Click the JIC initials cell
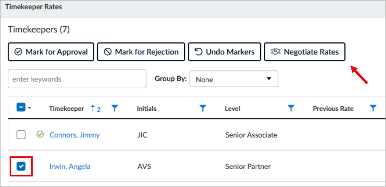Screen dimensions: 386x187 (x=142, y=135)
